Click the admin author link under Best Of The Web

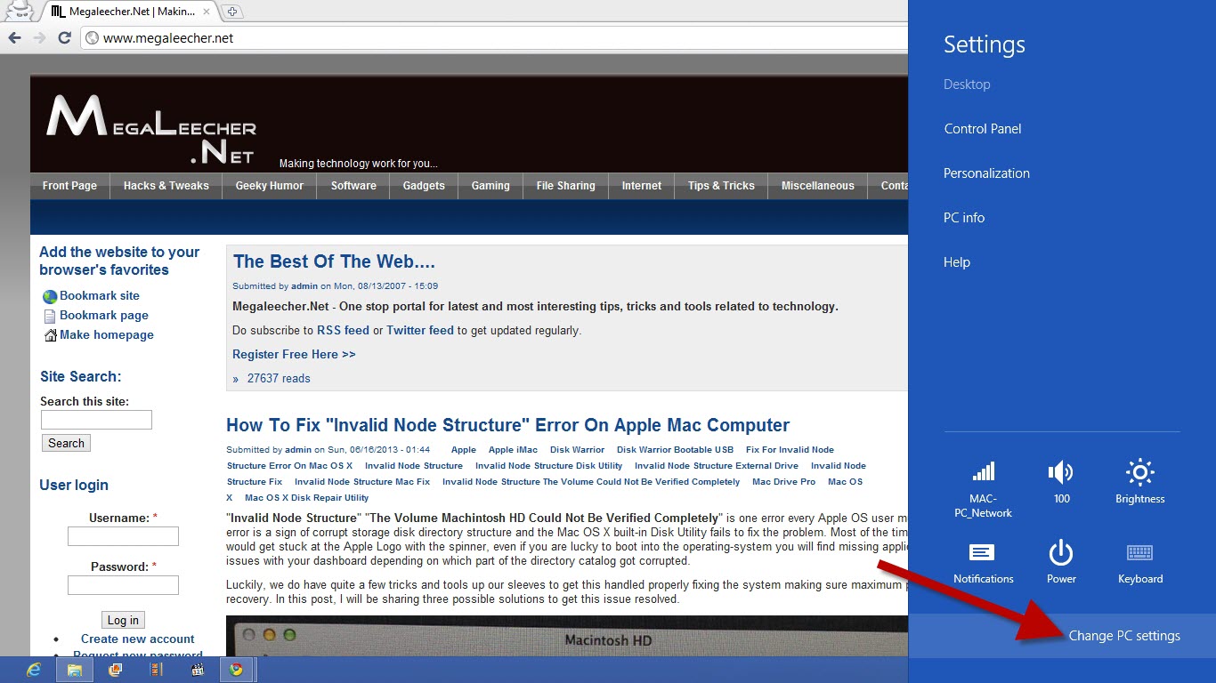coord(304,286)
